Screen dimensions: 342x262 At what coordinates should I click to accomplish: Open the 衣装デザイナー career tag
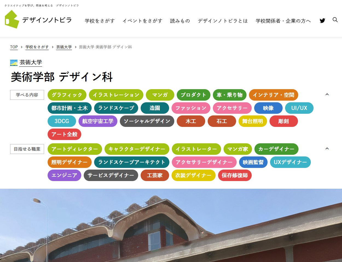(193, 175)
